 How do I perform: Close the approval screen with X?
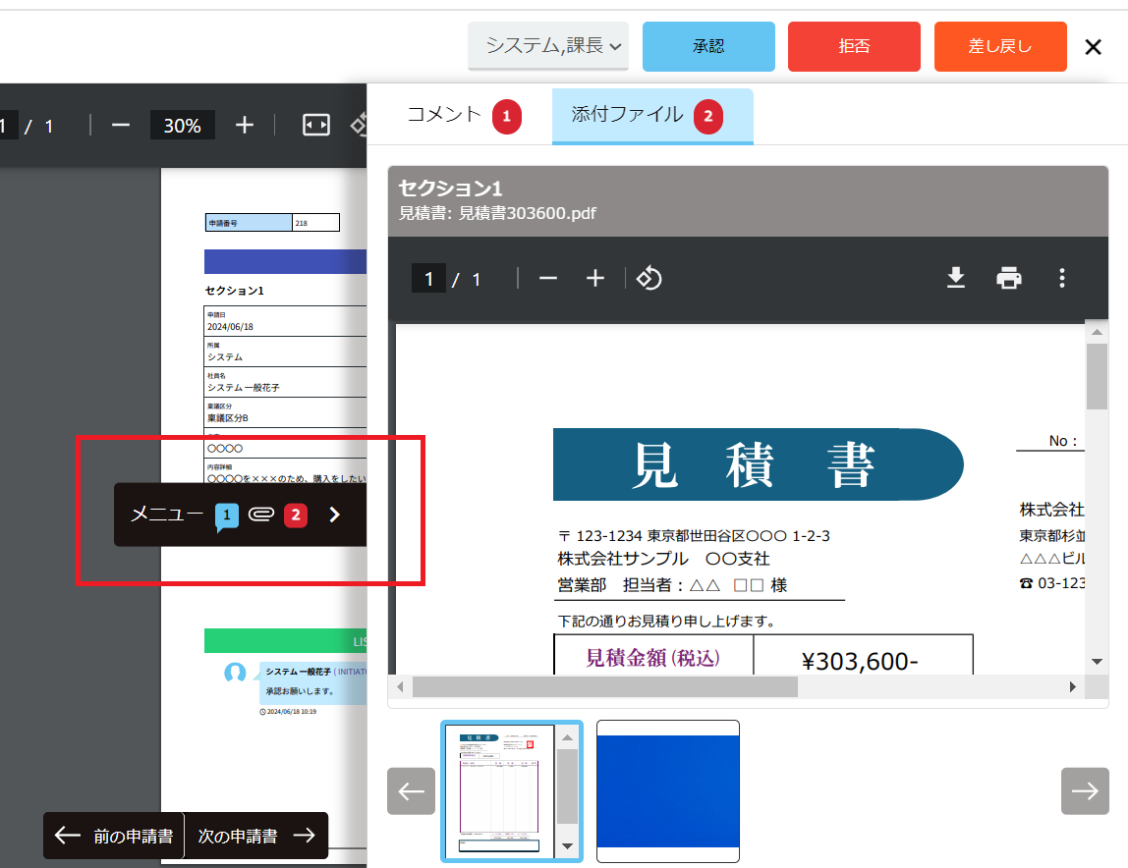pyautogui.click(x=1094, y=47)
